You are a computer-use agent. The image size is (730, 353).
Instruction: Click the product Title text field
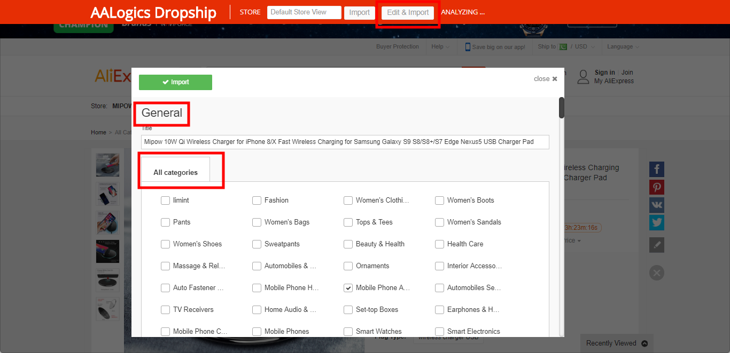coord(345,142)
